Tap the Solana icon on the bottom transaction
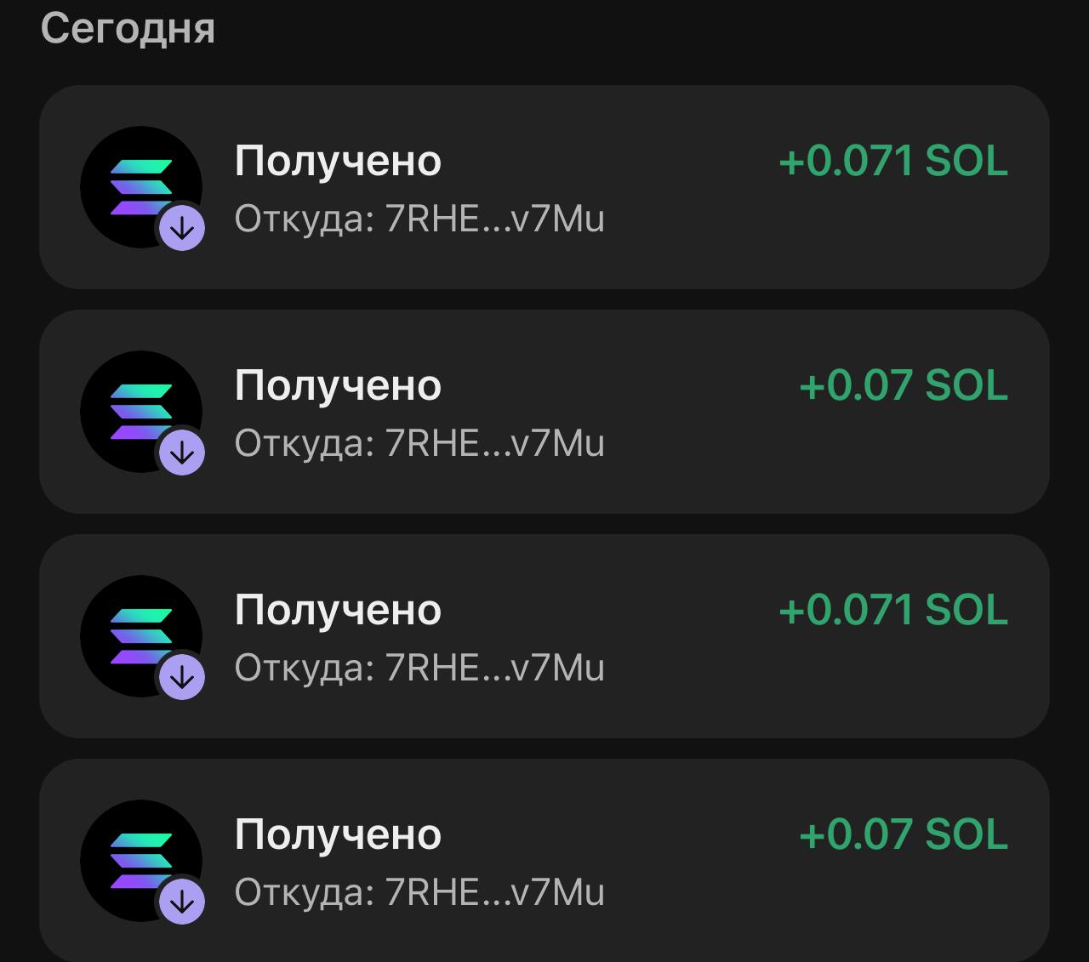1089x962 pixels. [x=141, y=862]
